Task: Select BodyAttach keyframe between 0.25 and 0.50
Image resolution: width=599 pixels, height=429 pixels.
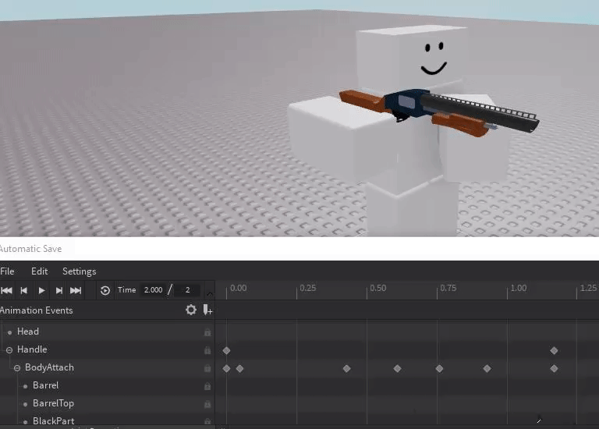Action: click(x=346, y=369)
